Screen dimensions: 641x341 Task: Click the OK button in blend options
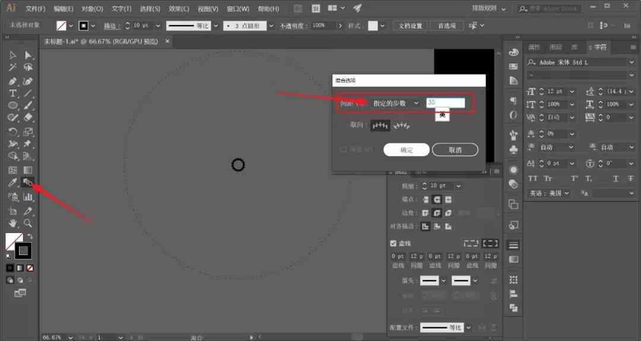tap(407, 150)
